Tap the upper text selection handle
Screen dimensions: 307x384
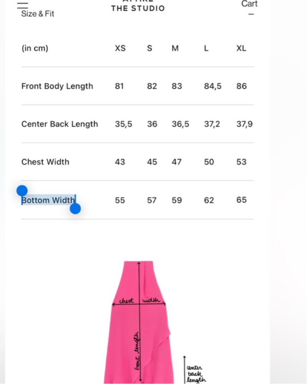click(x=22, y=190)
